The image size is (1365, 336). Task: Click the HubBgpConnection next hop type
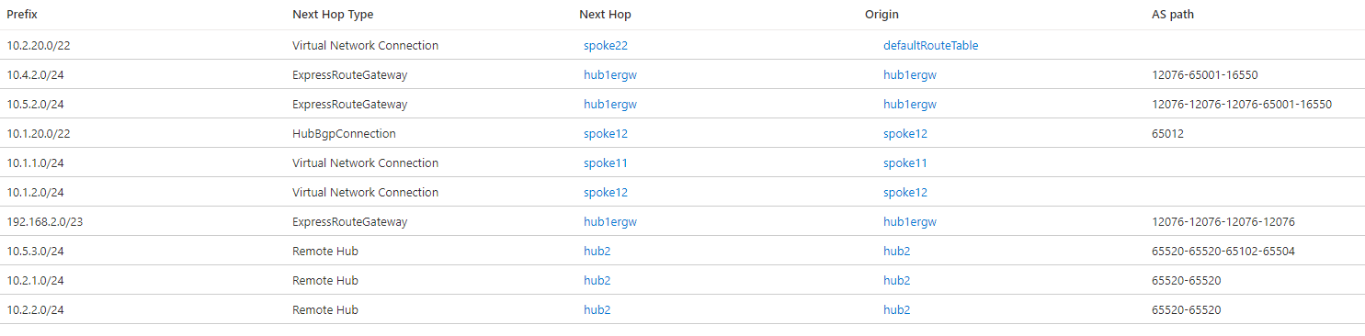(x=344, y=133)
